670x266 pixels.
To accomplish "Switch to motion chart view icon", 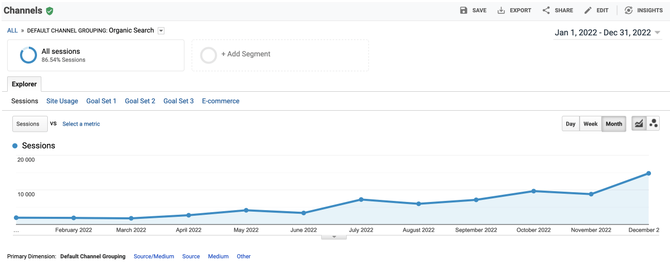I will click(x=653, y=124).
